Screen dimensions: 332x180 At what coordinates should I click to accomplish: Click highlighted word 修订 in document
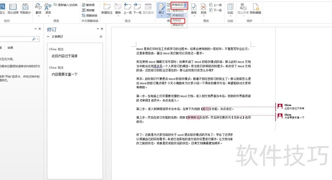click(205, 109)
